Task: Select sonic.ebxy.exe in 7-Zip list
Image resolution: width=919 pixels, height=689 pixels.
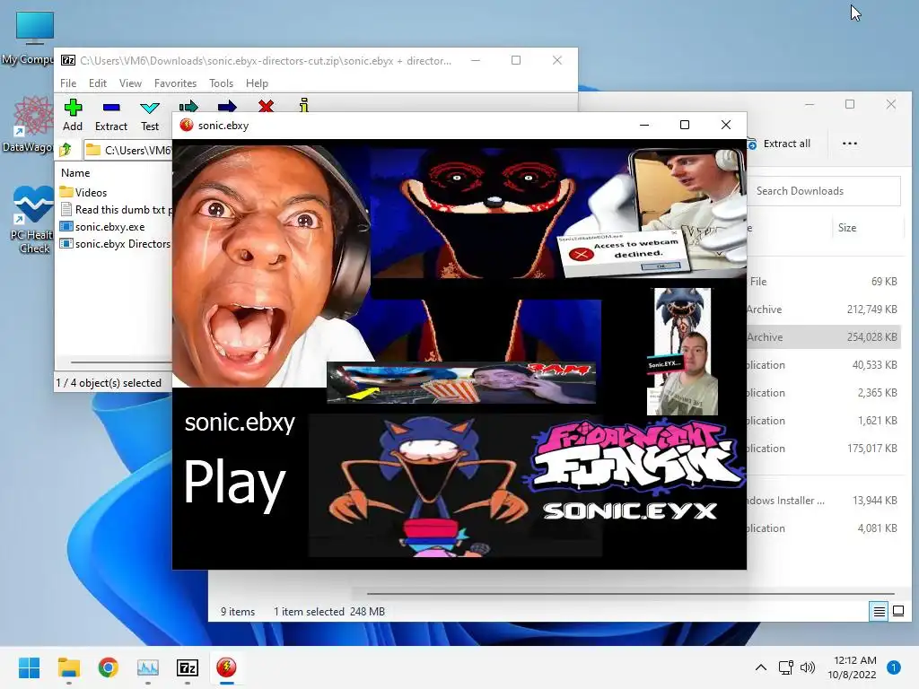Action: pos(102,227)
